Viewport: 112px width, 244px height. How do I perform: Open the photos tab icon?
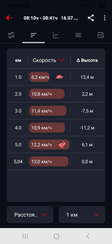click(x=101, y=35)
